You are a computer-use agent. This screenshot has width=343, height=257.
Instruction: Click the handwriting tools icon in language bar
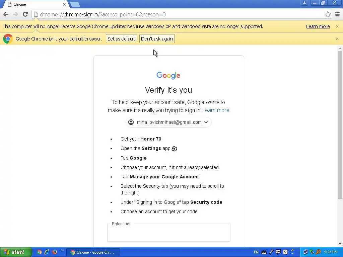click(278, 252)
